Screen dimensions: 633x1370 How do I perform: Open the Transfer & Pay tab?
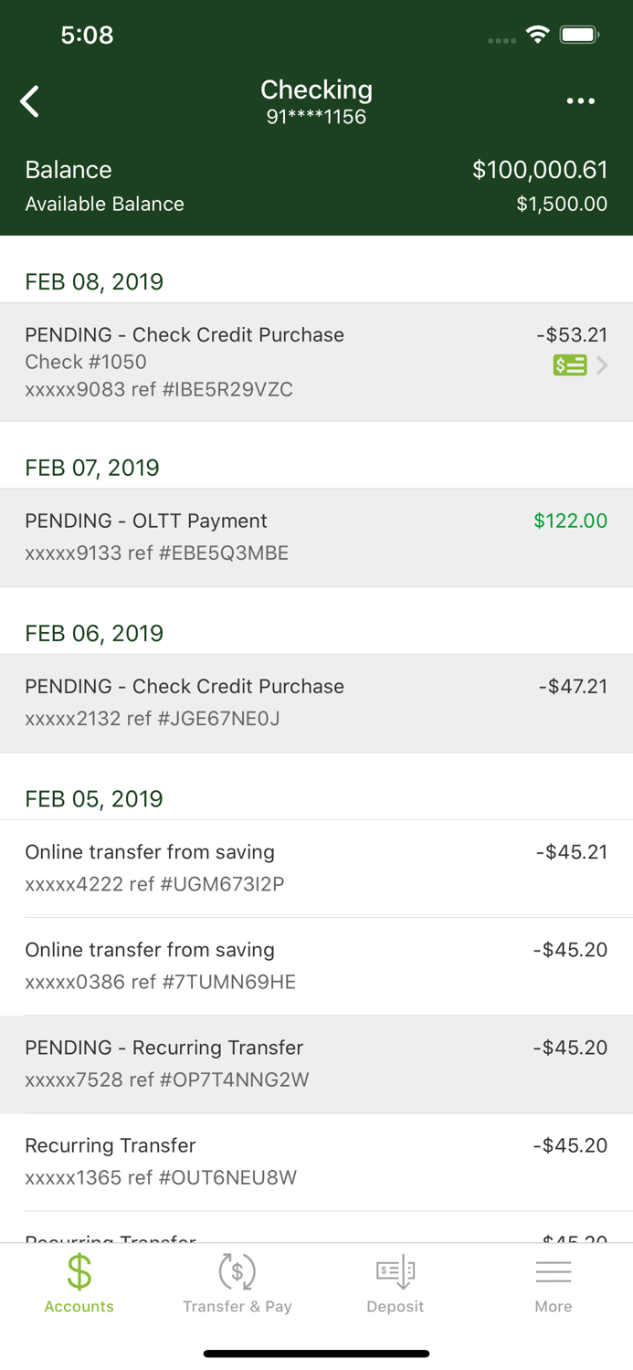[x=237, y=1283]
